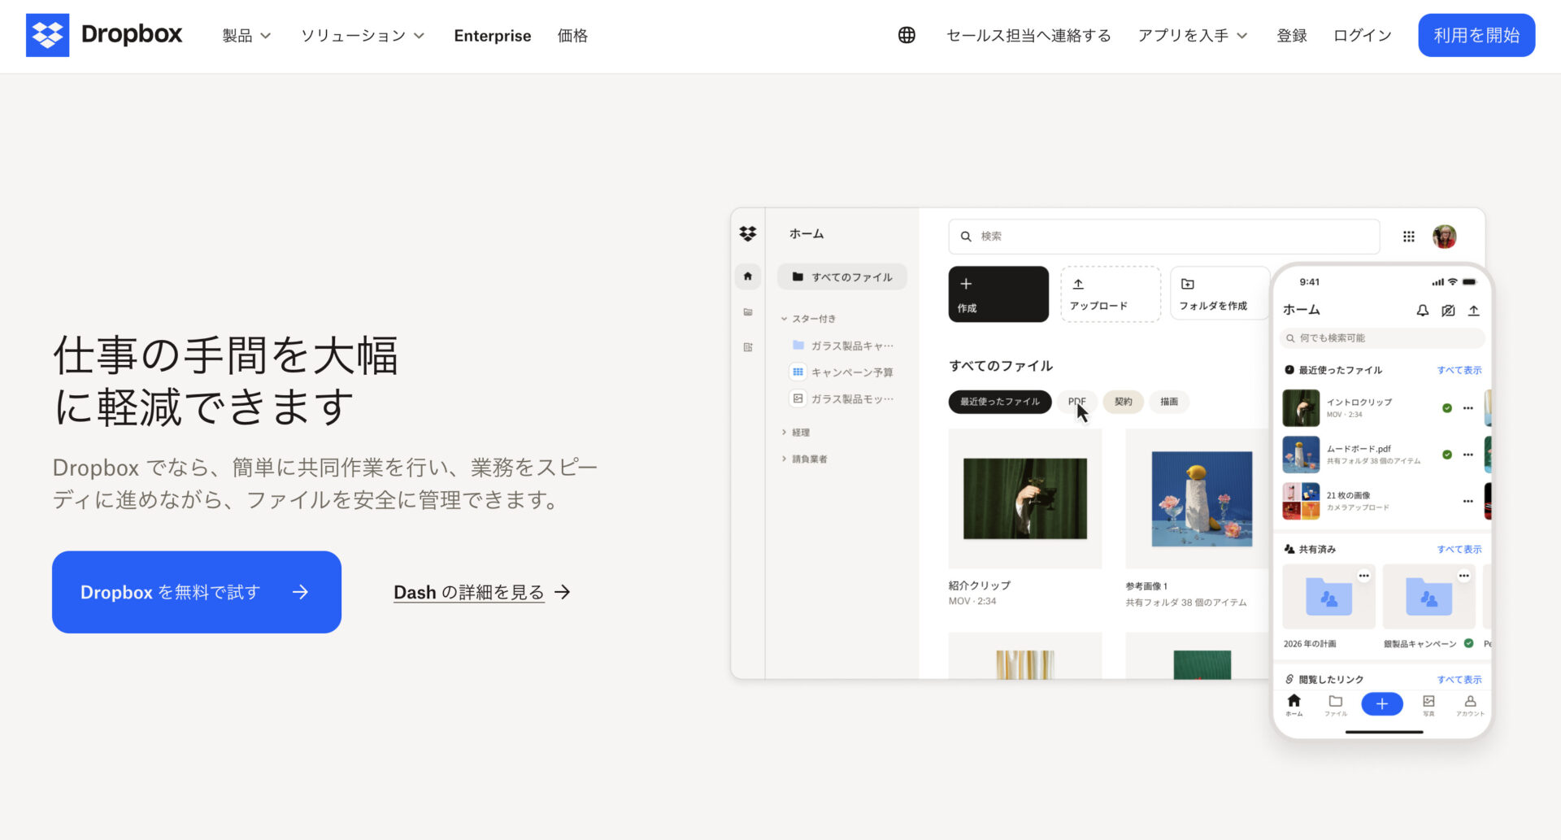Click すべて表示 next to 閲覧したリンク
Screen dimensions: 1561x840
pyautogui.click(x=1459, y=680)
